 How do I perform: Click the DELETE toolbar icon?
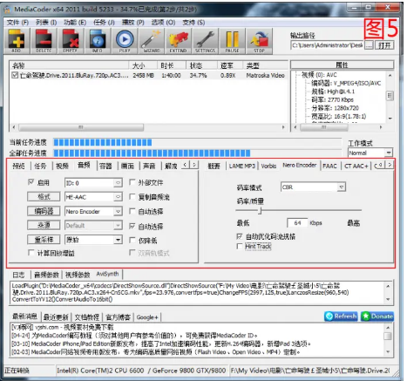[44, 41]
